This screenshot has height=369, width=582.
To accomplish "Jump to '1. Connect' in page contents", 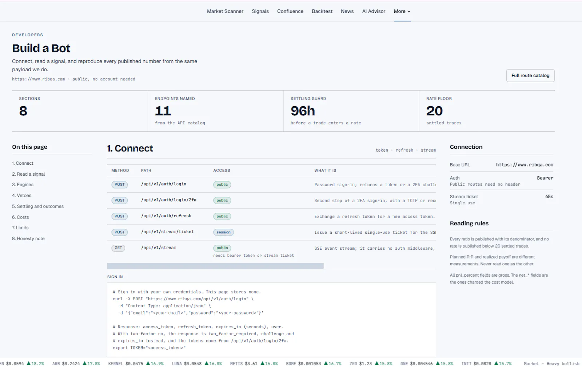I will tap(23, 163).
